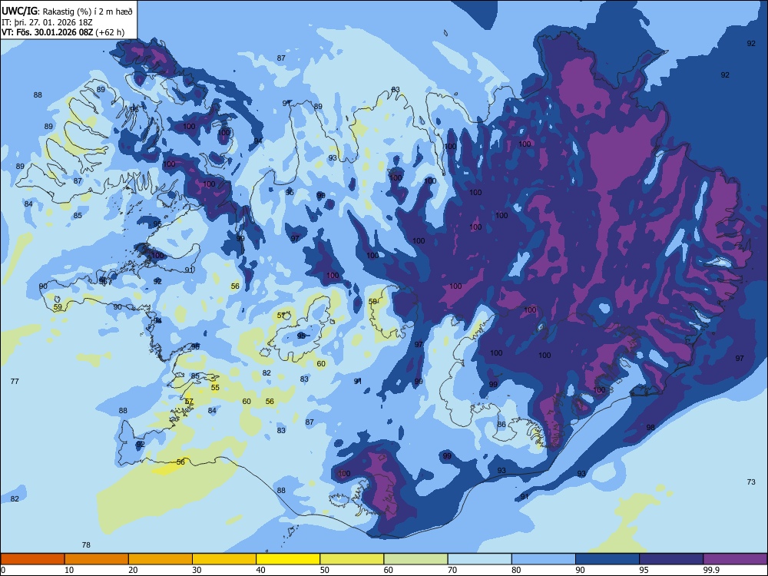Viewport: 768px width, 576px height.
Task: Click the medium blue 80–90 legend swatch
Action: [x=544, y=559]
